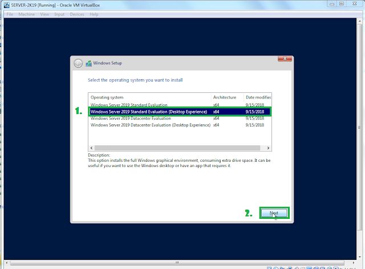Click the 9/15/2018 date in Datacenter Evaluation row
This screenshot has width=365, height=269.
click(x=255, y=118)
